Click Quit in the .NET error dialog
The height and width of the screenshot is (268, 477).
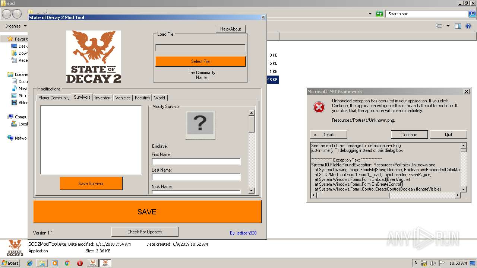pos(448,135)
